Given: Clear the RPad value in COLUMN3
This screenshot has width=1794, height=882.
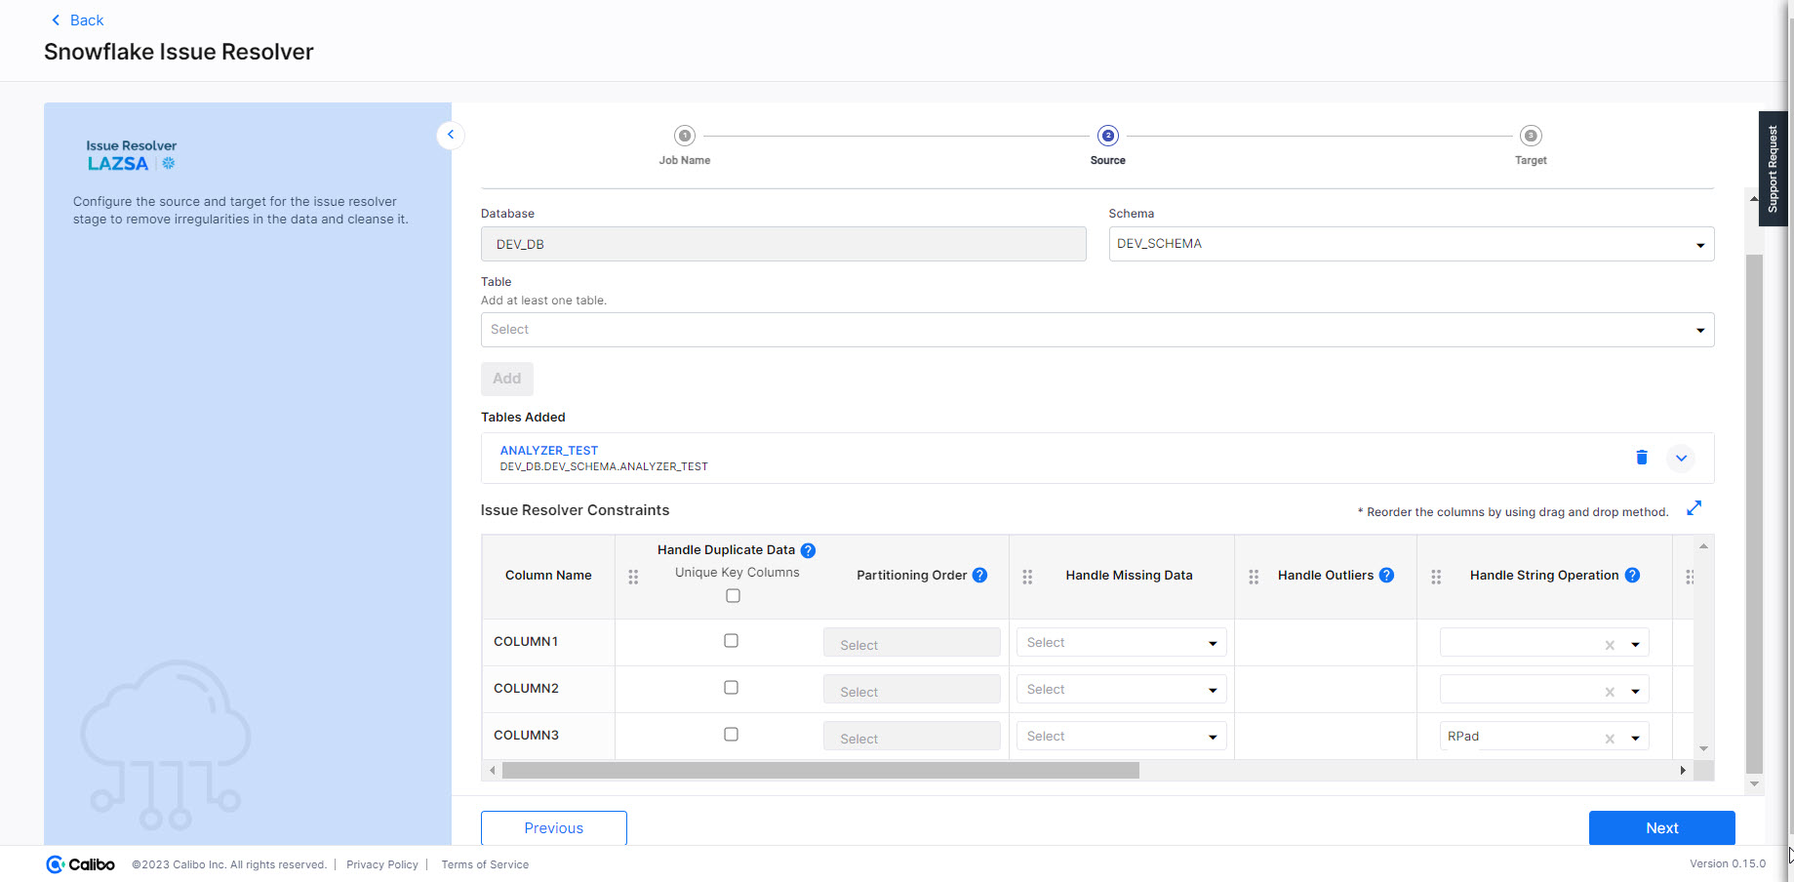Looking at the screenshot, I should 1610,739.
